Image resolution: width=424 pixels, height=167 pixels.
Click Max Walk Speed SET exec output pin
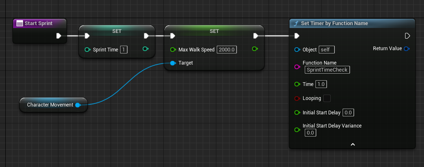coord(256,36)
